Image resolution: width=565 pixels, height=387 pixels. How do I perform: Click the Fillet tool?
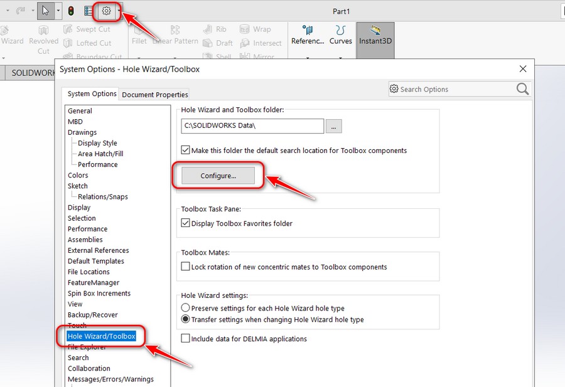click(x=139, y=36)
